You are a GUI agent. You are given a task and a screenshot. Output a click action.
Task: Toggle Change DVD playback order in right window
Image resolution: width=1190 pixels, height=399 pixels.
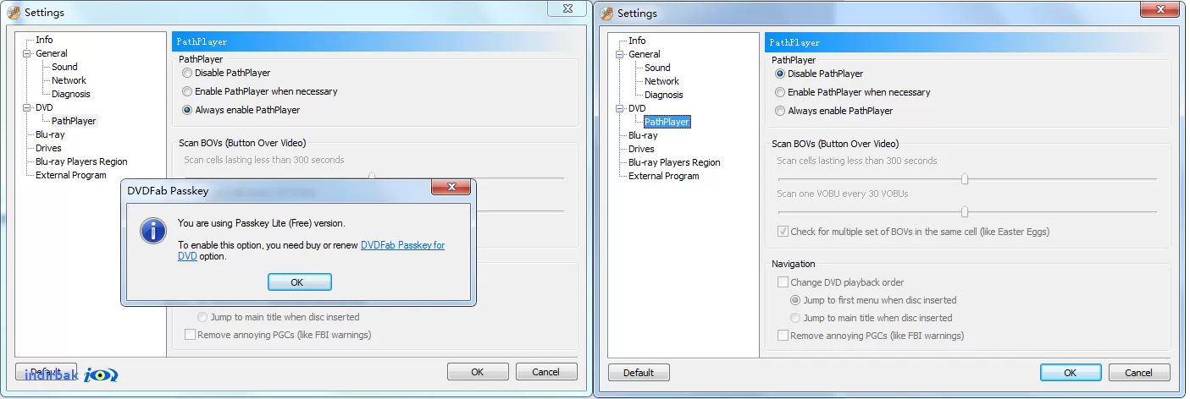click(x=840, y=282)
